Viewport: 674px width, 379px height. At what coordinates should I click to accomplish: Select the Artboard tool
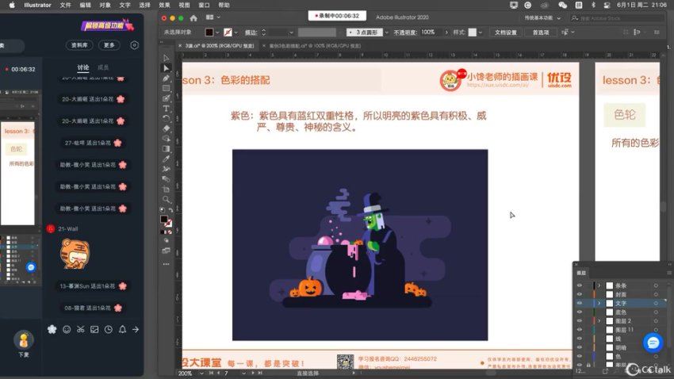(x=166, y=189)
